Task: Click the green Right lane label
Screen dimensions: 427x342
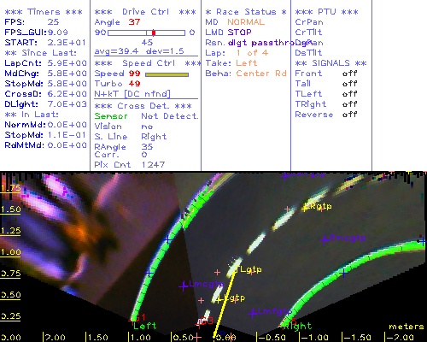Action: 298,326
